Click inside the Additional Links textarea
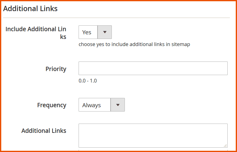Viewport: 237px width, 152px height. 153,136
